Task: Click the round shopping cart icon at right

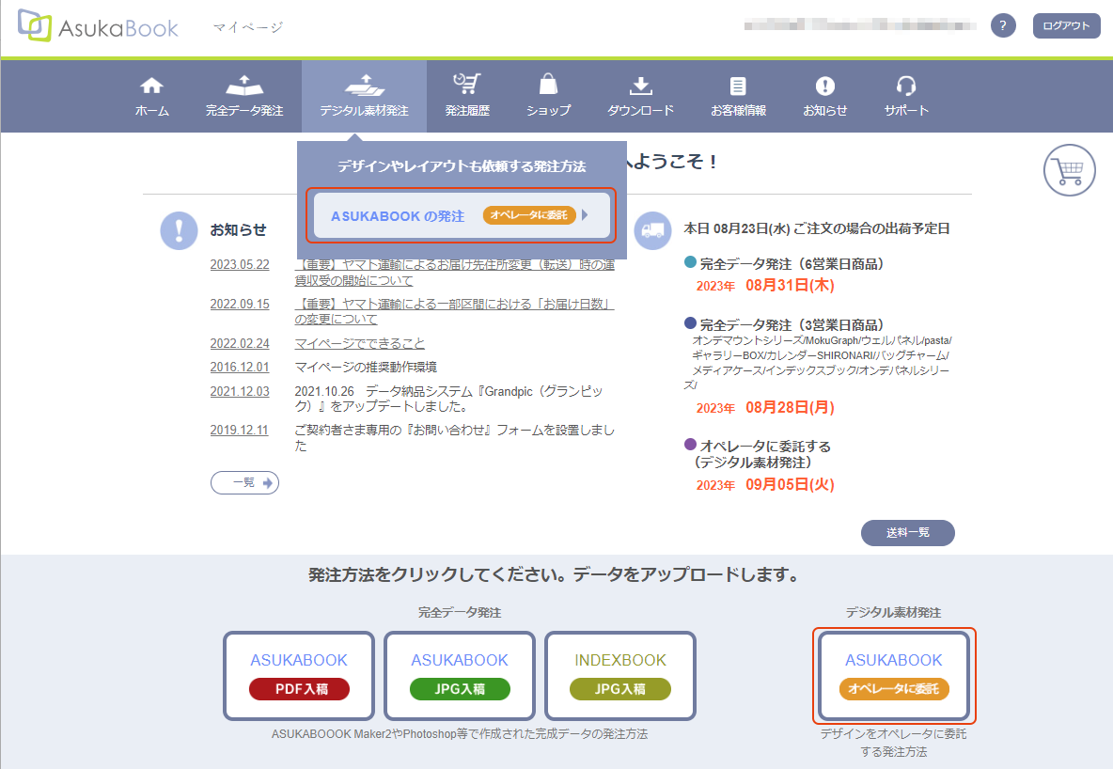Action: coord(1069,171)
